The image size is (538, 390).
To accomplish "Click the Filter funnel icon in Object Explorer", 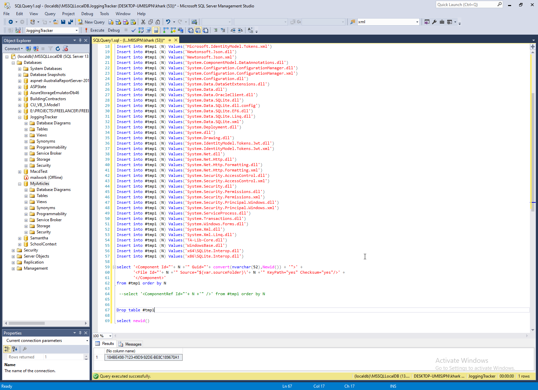I will [x=50, y=49].
